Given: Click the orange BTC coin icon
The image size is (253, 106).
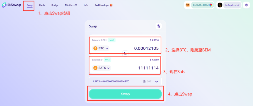Looking at the screenshot, I should [95, 48].
